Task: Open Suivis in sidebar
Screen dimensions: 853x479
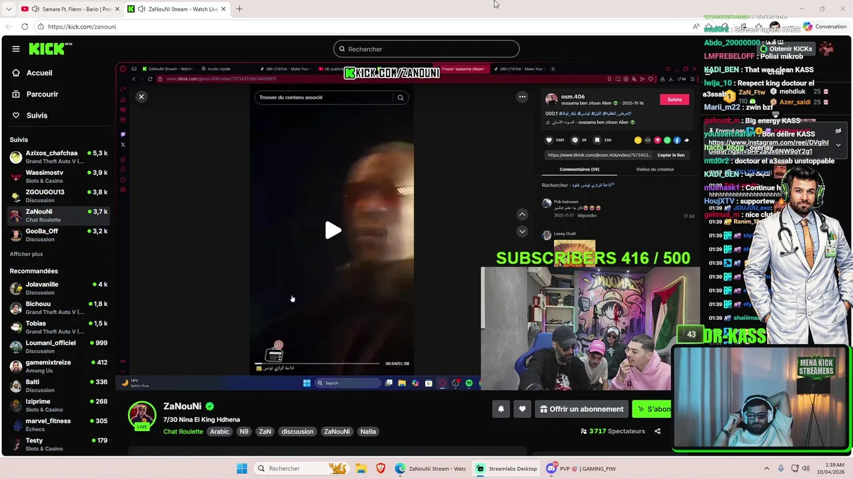Action: pyautogui.click(x=37, y=115)
